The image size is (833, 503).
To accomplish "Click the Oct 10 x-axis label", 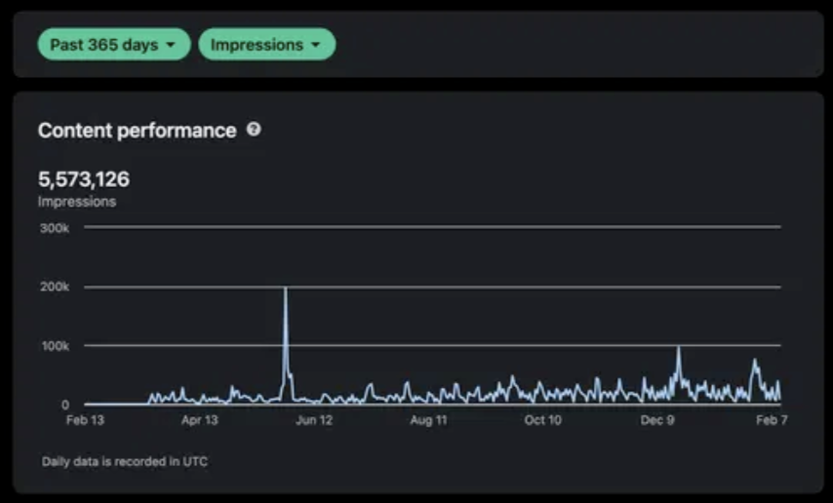I will [x=543, y=420].
